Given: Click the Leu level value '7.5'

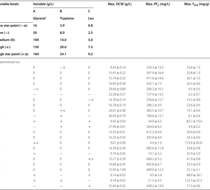Looking at the screenshot, I should tap(90, 47).
